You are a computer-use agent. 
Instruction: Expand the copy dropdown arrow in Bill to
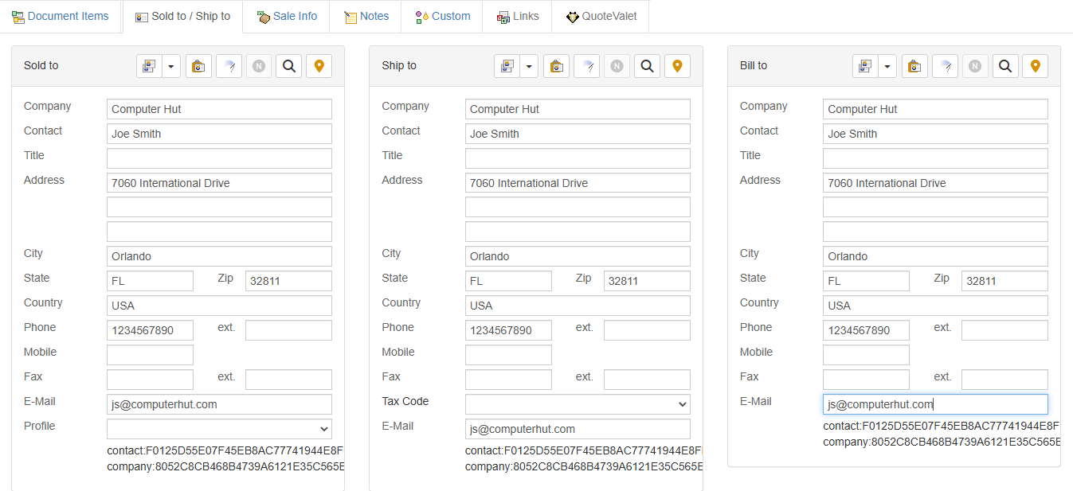click(x=887, y=66)
